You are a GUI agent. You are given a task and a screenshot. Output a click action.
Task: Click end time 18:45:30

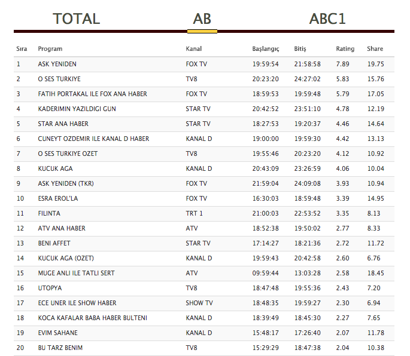pos(307,318)
